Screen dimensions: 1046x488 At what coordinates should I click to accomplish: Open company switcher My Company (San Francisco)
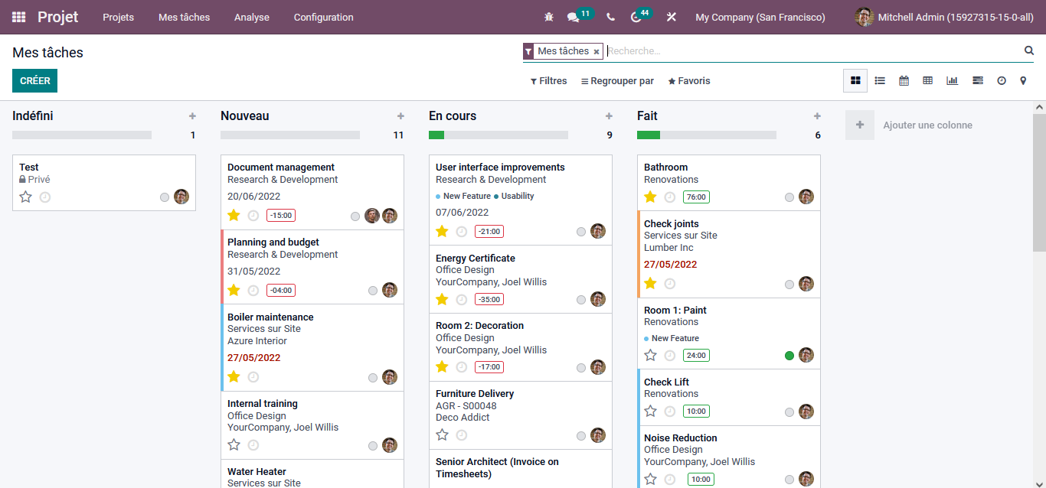click(x=760, y=17)
